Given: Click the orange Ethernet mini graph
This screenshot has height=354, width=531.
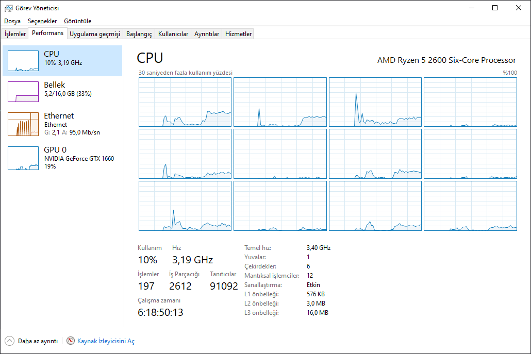Looking at the screenshot, I should click(x=23, y=124).
